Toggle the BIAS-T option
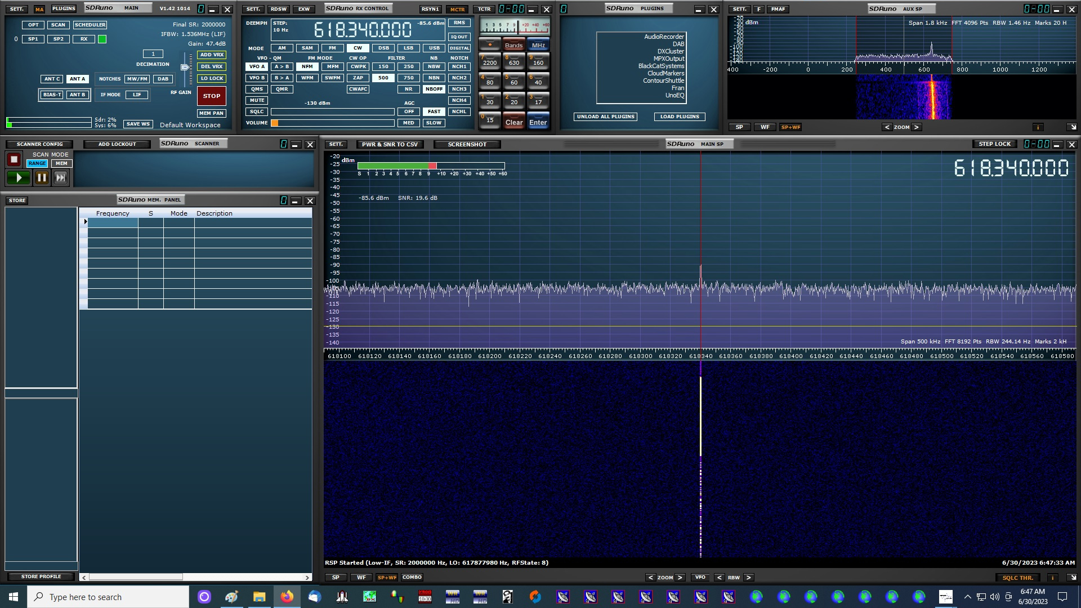This screenshot has width=1081, height=608. [52, 95]
